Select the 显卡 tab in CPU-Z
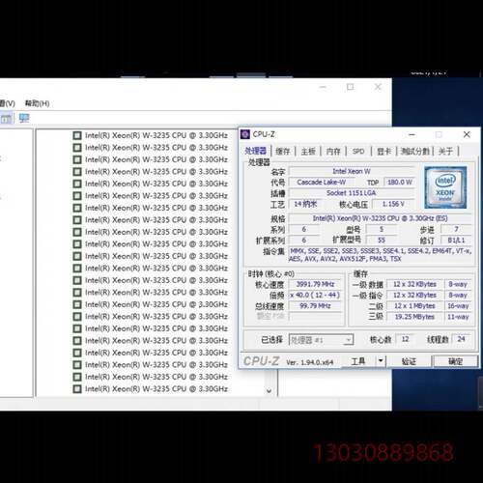Screen dimensions: 483x483 tap(384, 151)
